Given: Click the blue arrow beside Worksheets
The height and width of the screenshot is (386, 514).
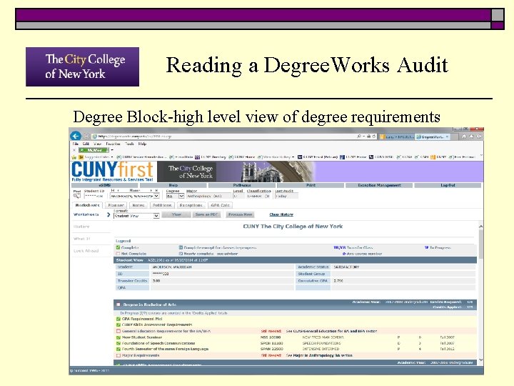Looking at the screenshot, I should point(109,214).
